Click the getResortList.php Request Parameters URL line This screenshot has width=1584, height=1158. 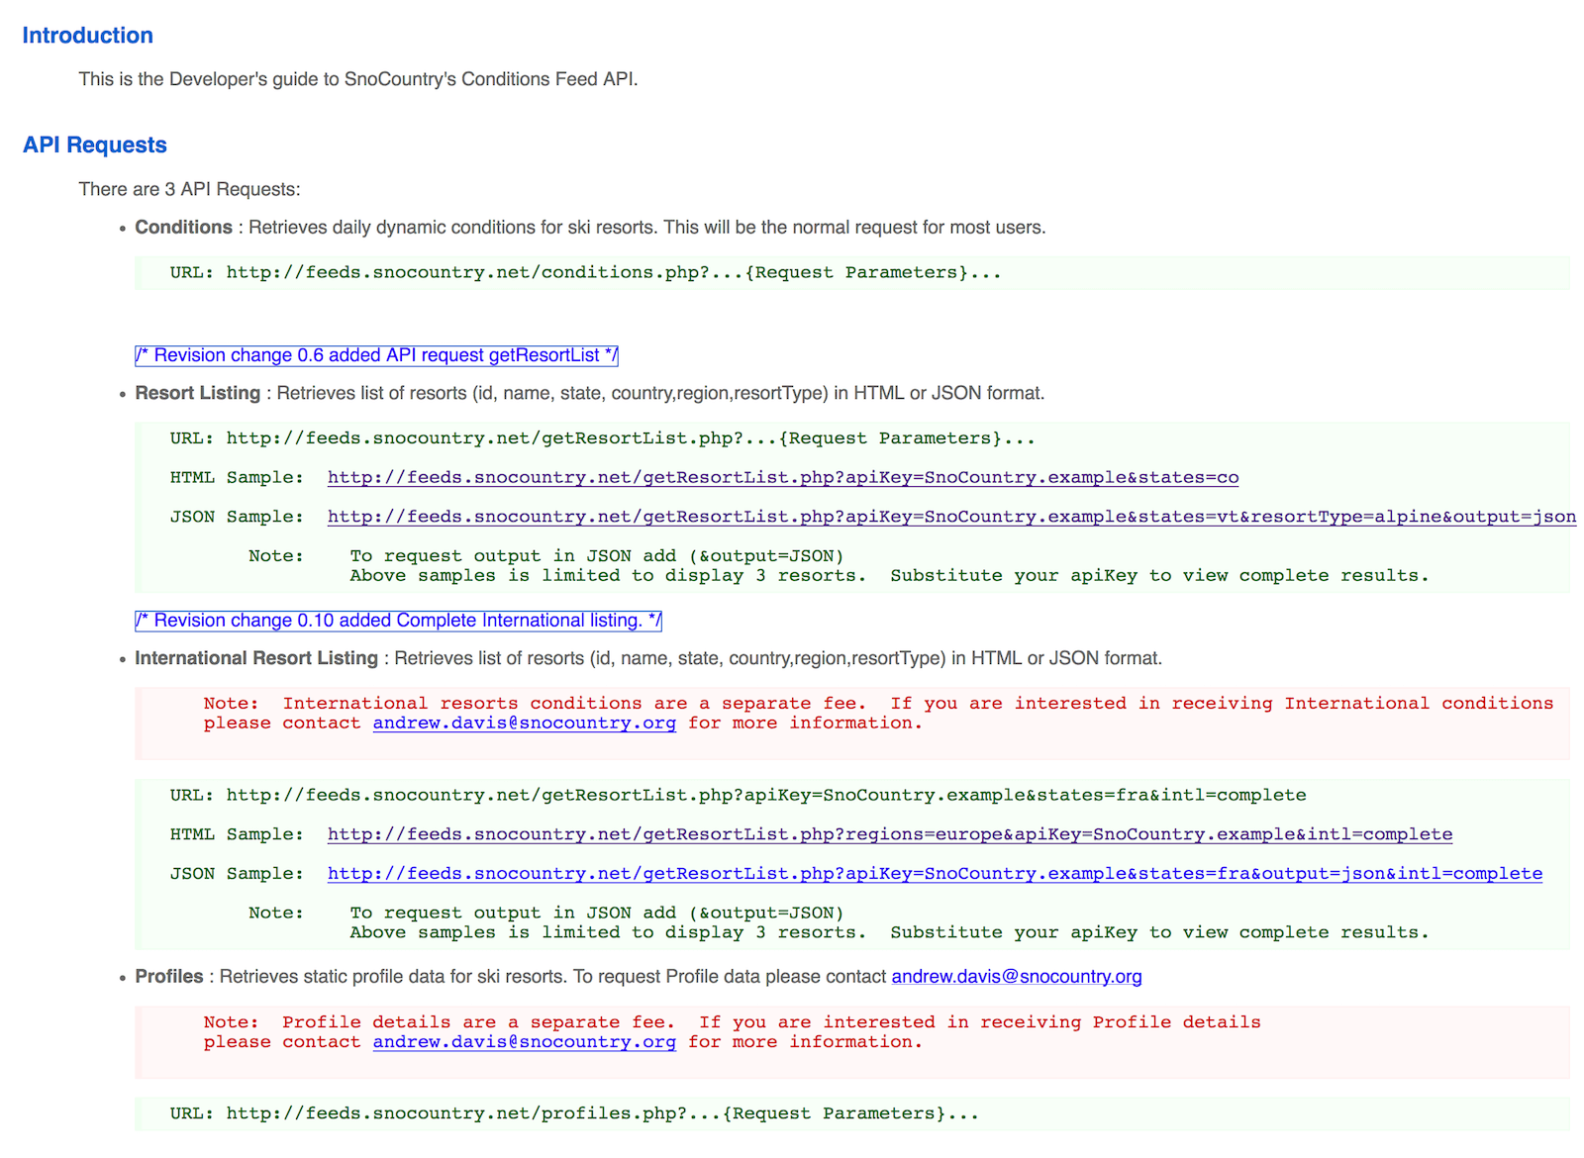(x=601, y=438)
